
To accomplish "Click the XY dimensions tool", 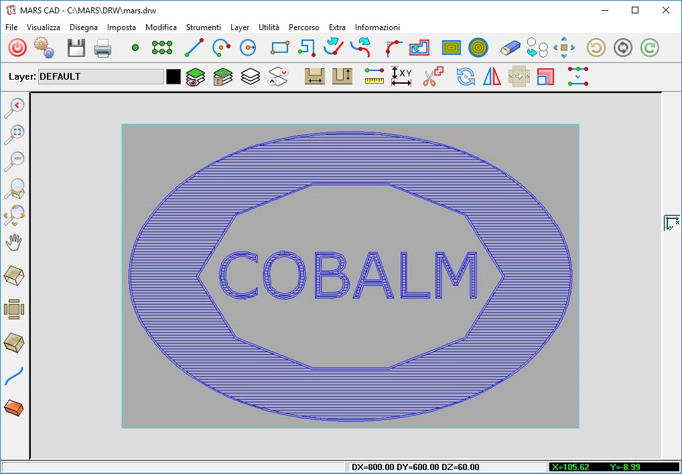I will click(401, 76).
